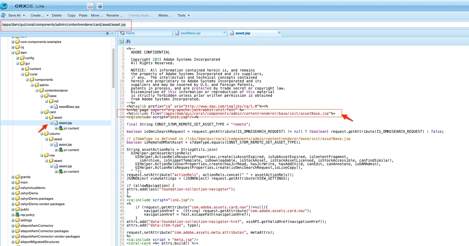The height and width of the screenshot is (246, 469).
Task: Click the binoculars search icon above the tree
Action: (107, 33)
